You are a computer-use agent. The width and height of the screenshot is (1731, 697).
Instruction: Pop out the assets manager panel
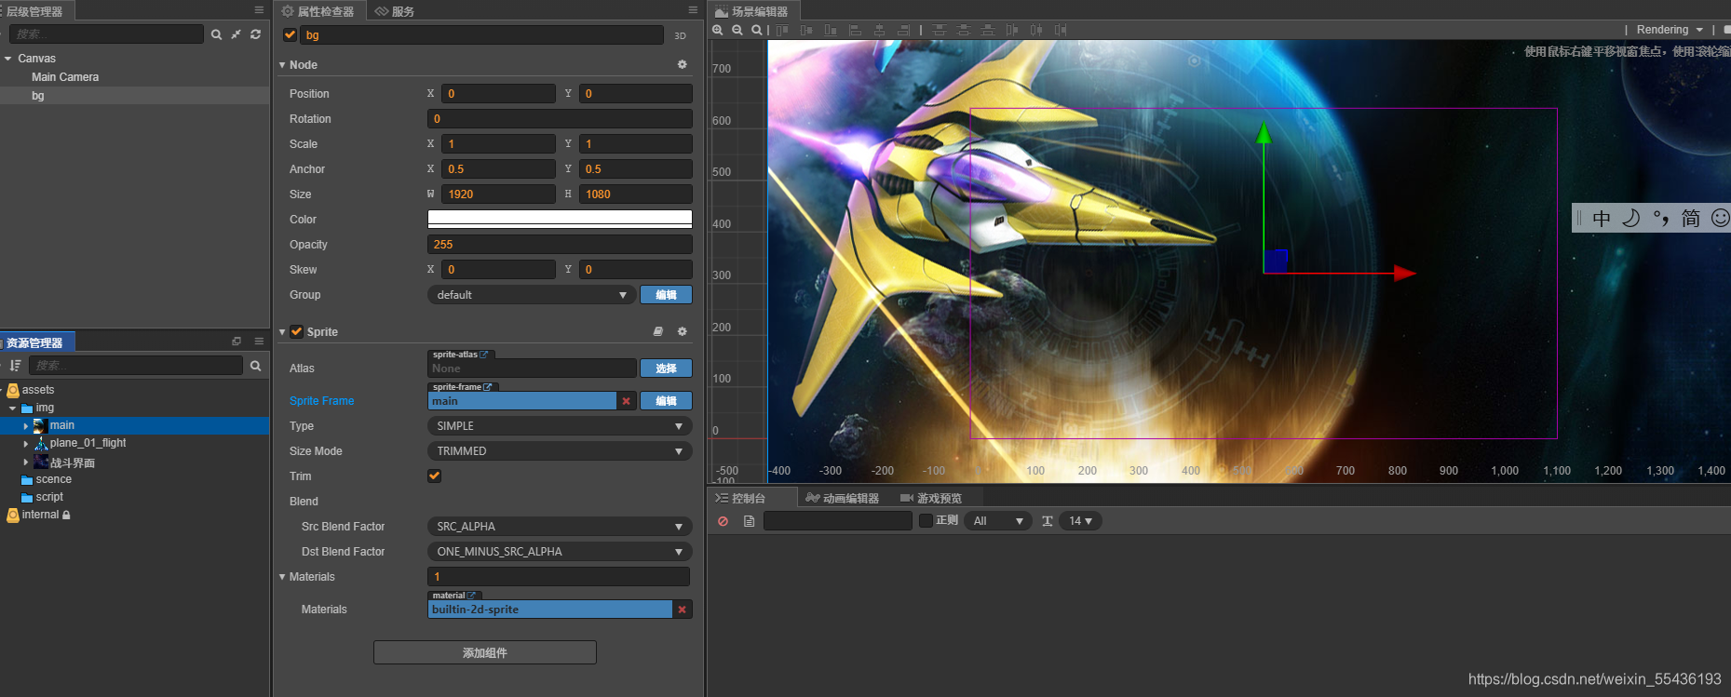tap(237, 342)
